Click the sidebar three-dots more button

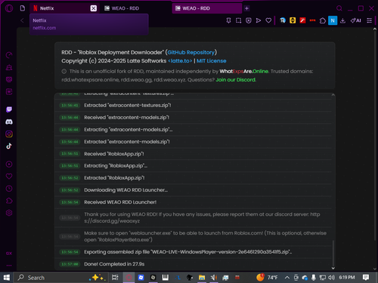9,266
